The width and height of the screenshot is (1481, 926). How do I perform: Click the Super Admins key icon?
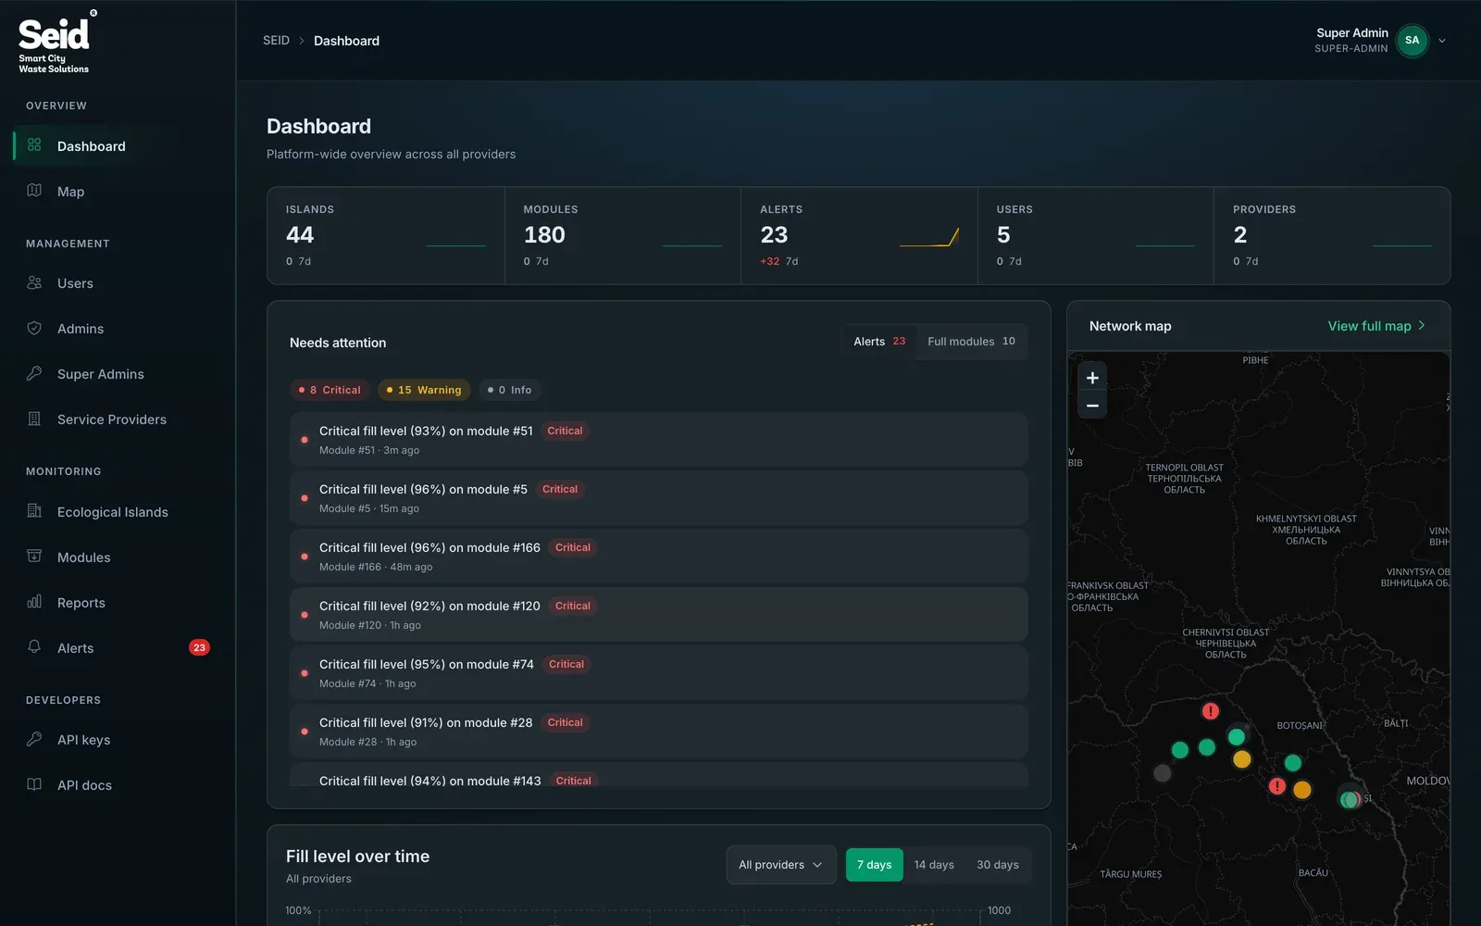[34, 373]
